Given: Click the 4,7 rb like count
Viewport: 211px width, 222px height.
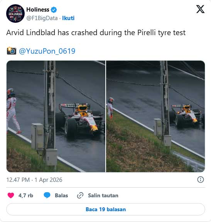Looking at the screenshot, I should (25, 195).
